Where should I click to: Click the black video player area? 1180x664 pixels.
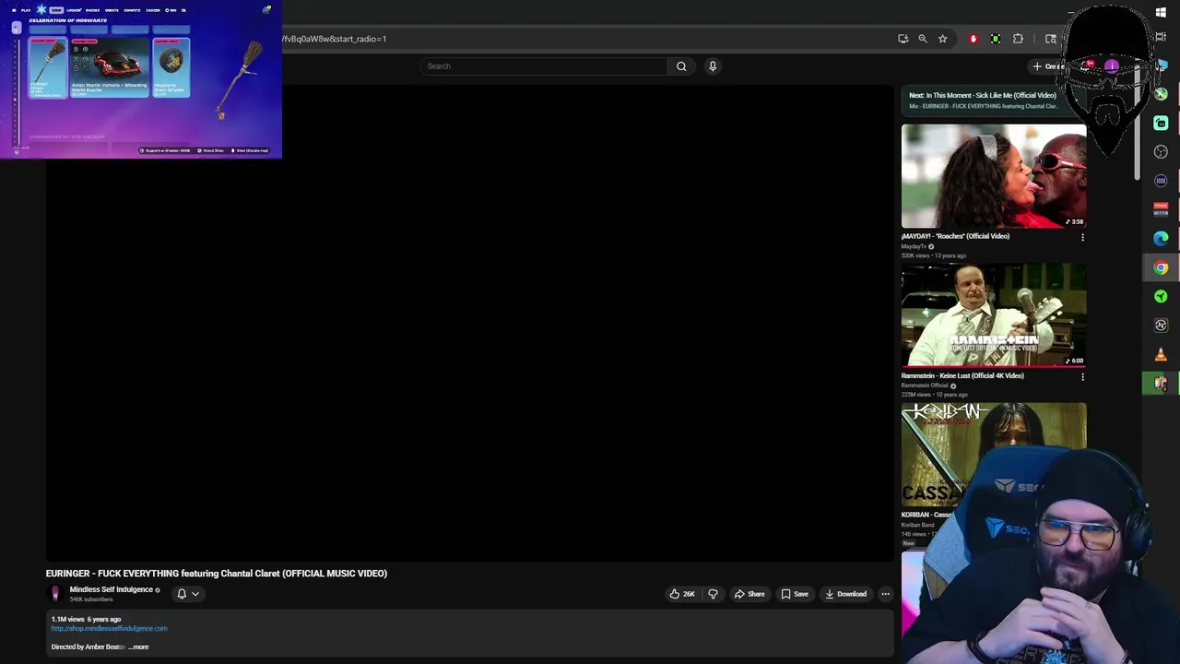pos(470,323)
